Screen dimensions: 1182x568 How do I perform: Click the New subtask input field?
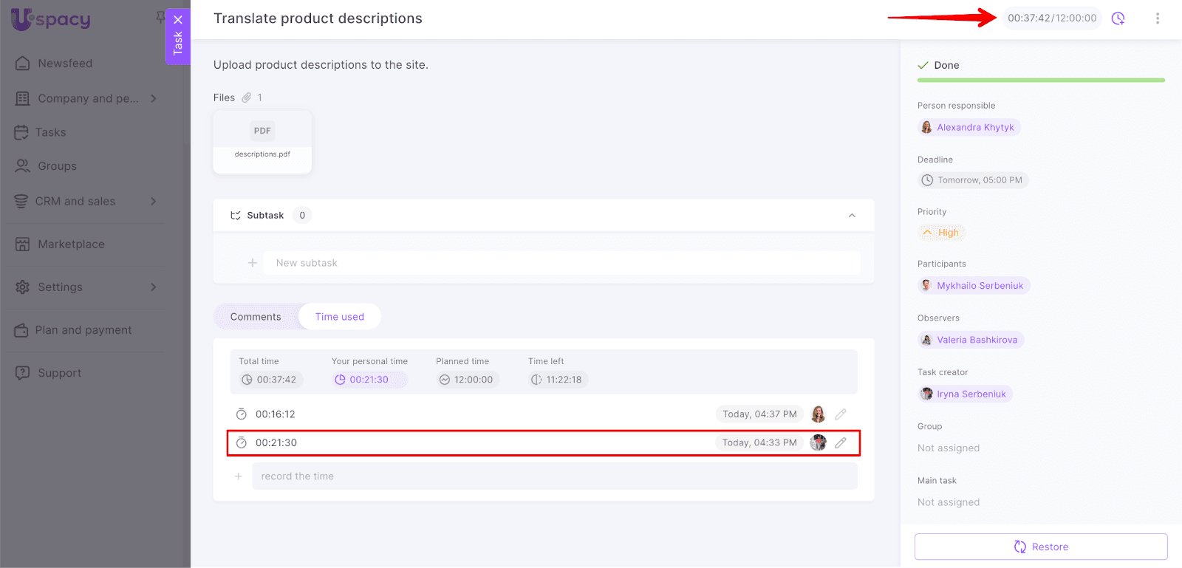565,263
